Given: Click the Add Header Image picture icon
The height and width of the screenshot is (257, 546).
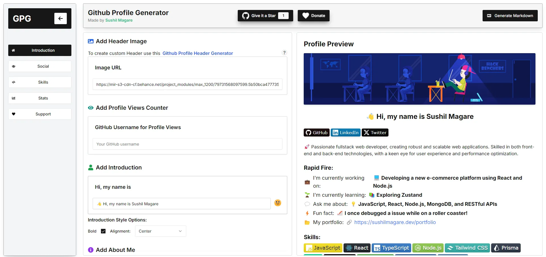Looking at the screenshot, I should [x=91, y=41].
